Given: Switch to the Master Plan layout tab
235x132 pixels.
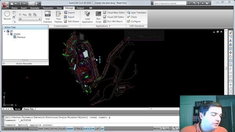Looking at the screenshot, I should (29, 109).
